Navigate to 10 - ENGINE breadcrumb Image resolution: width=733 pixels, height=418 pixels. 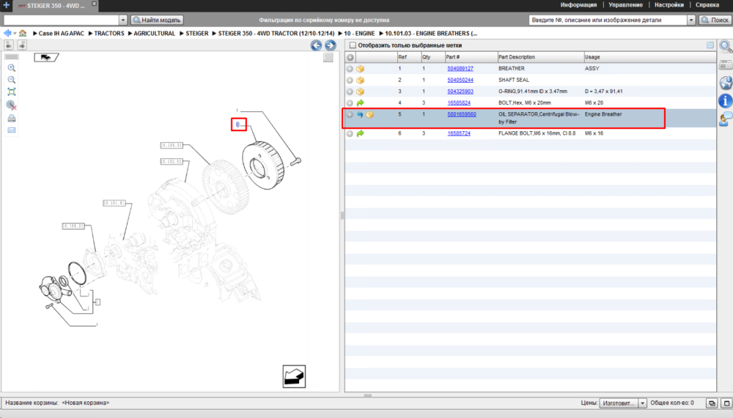pyautogui.click(x=359, y=34)
